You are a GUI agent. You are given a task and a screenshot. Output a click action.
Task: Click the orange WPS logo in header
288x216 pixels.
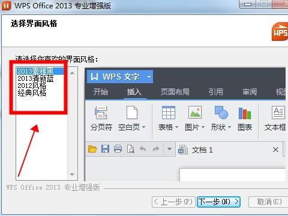pyautogui.click(x=280, y=32)
